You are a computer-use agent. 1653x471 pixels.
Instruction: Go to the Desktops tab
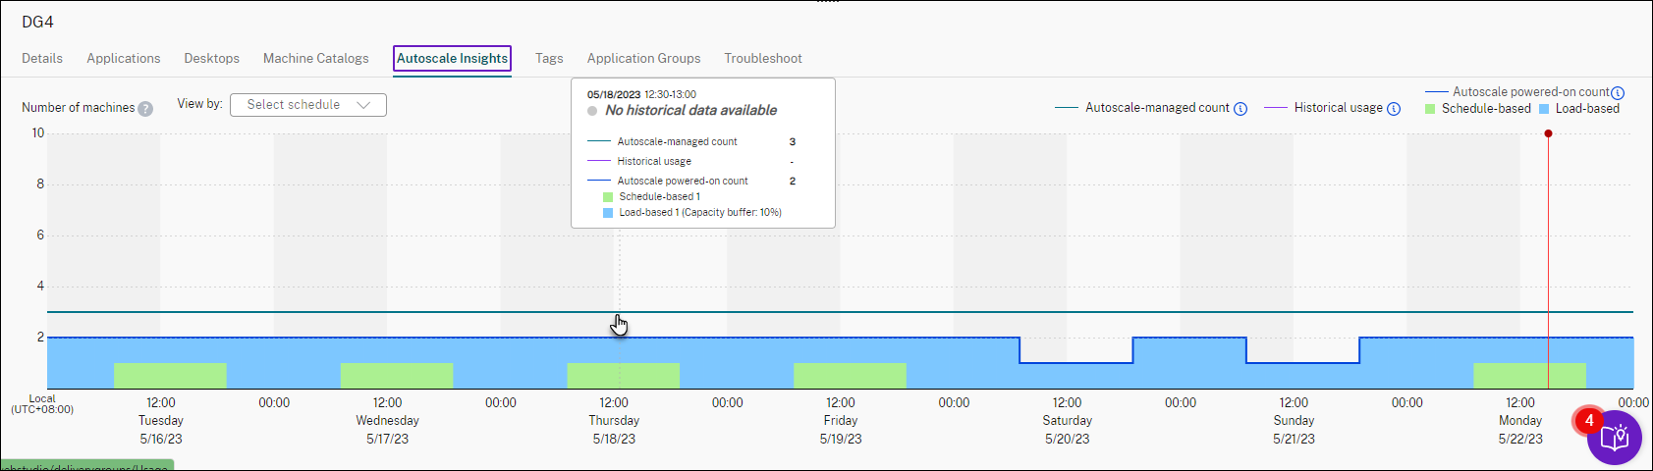click(212, 59)
